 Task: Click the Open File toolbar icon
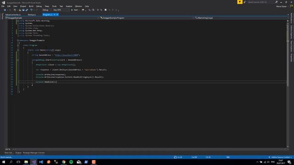coord(20,10)
